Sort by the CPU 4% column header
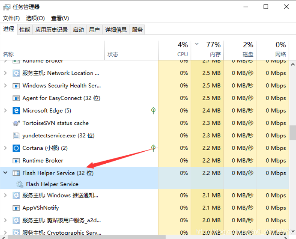This screenshot has height=239, width=296. (175, 50)
